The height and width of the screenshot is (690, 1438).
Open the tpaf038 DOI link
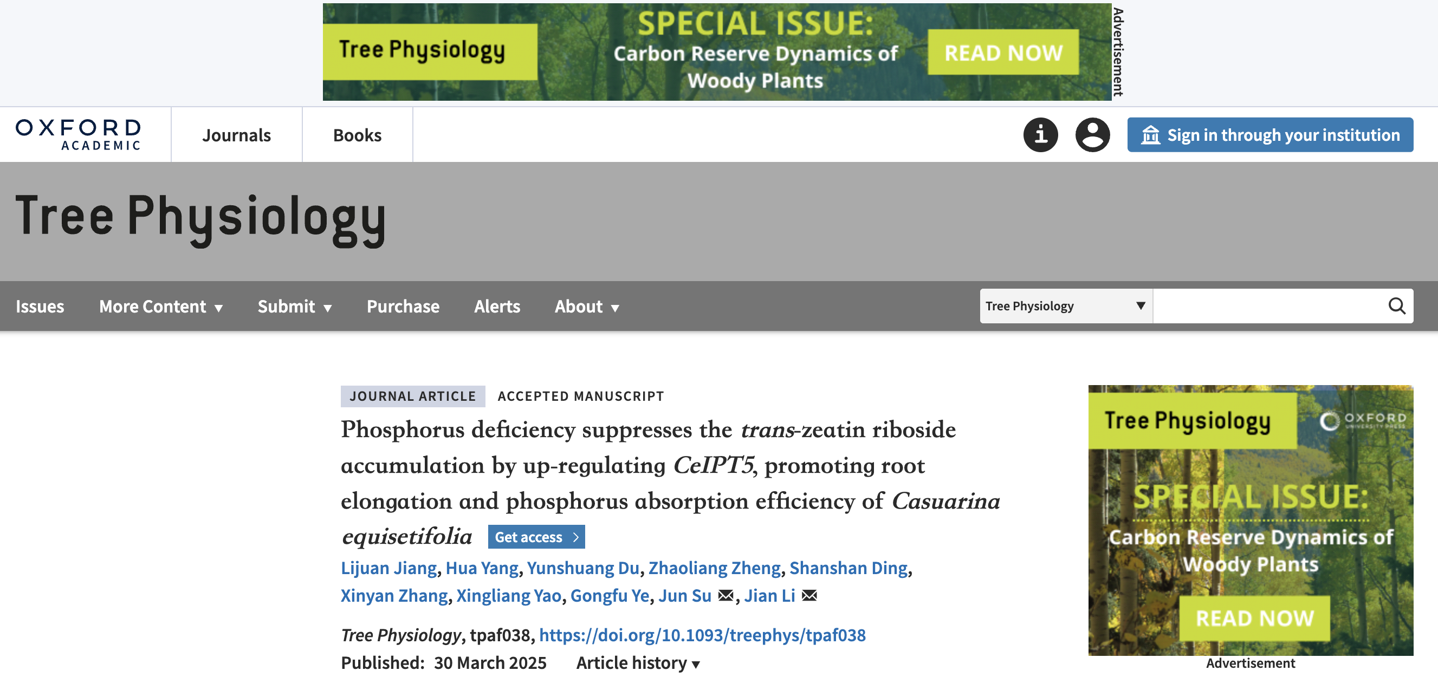tap(702, 635)
